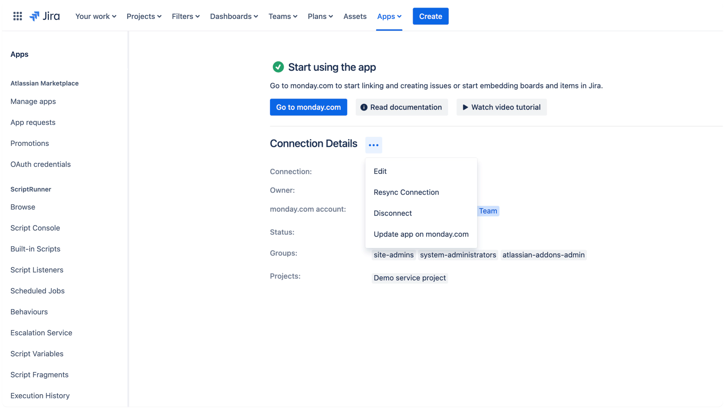Click the Apps sidebar heading
Viewport: 725px width, 409px height.
click(19, 54)
